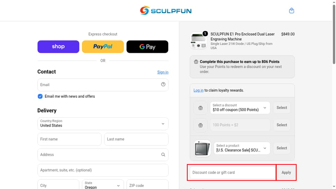This screenshot has height=189, width=336.
Task: Open the Select a discount dropdown
Action: tap(240, 107)
